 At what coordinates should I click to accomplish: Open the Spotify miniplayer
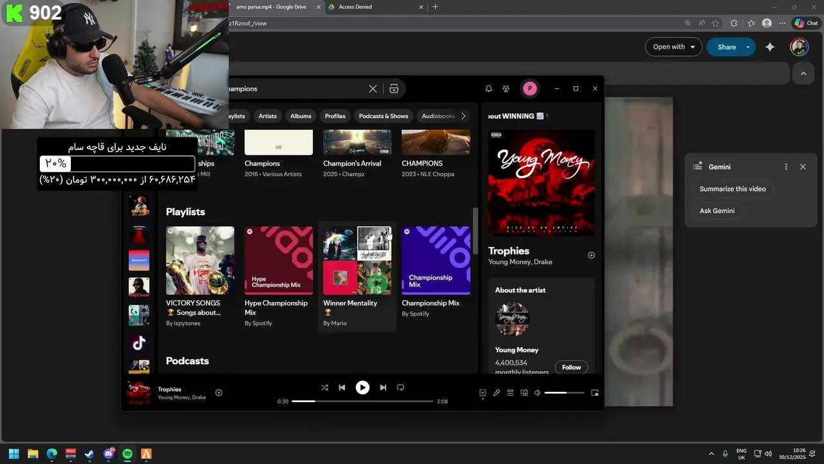595,392
